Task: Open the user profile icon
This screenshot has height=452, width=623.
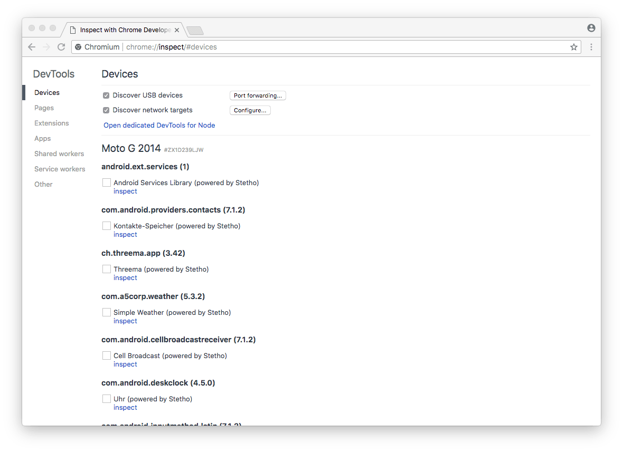Action: [591, 28]
